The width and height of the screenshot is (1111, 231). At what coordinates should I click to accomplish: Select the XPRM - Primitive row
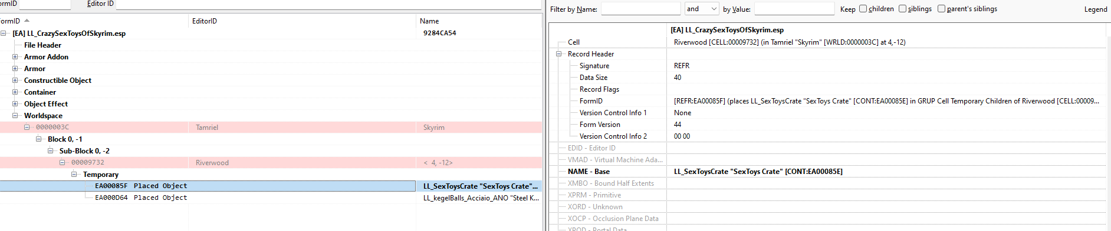pos(828,195)
